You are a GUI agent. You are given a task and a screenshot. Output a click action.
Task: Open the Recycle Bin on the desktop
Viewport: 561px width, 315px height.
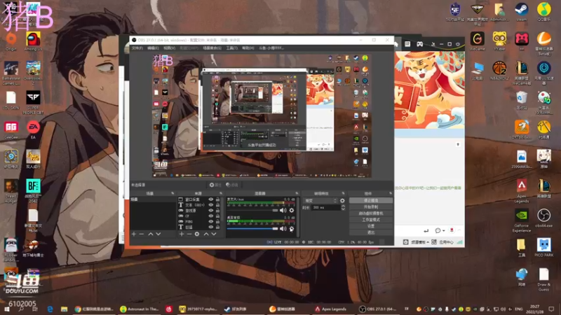(x=522, y=100)
